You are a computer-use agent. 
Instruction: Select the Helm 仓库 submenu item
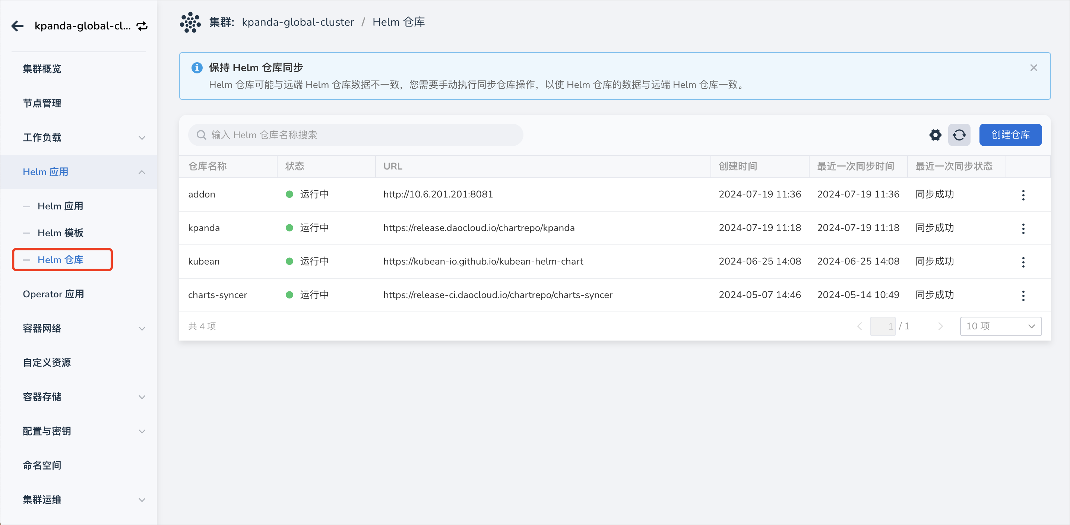pos(62,260)
